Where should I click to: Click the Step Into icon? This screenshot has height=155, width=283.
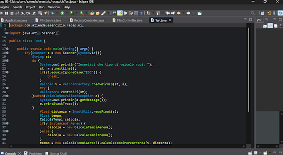(22, 13)
